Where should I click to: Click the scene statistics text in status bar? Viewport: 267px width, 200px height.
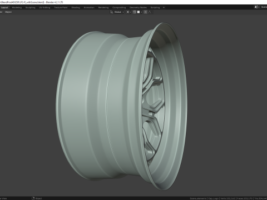click(x=229, y=198)
